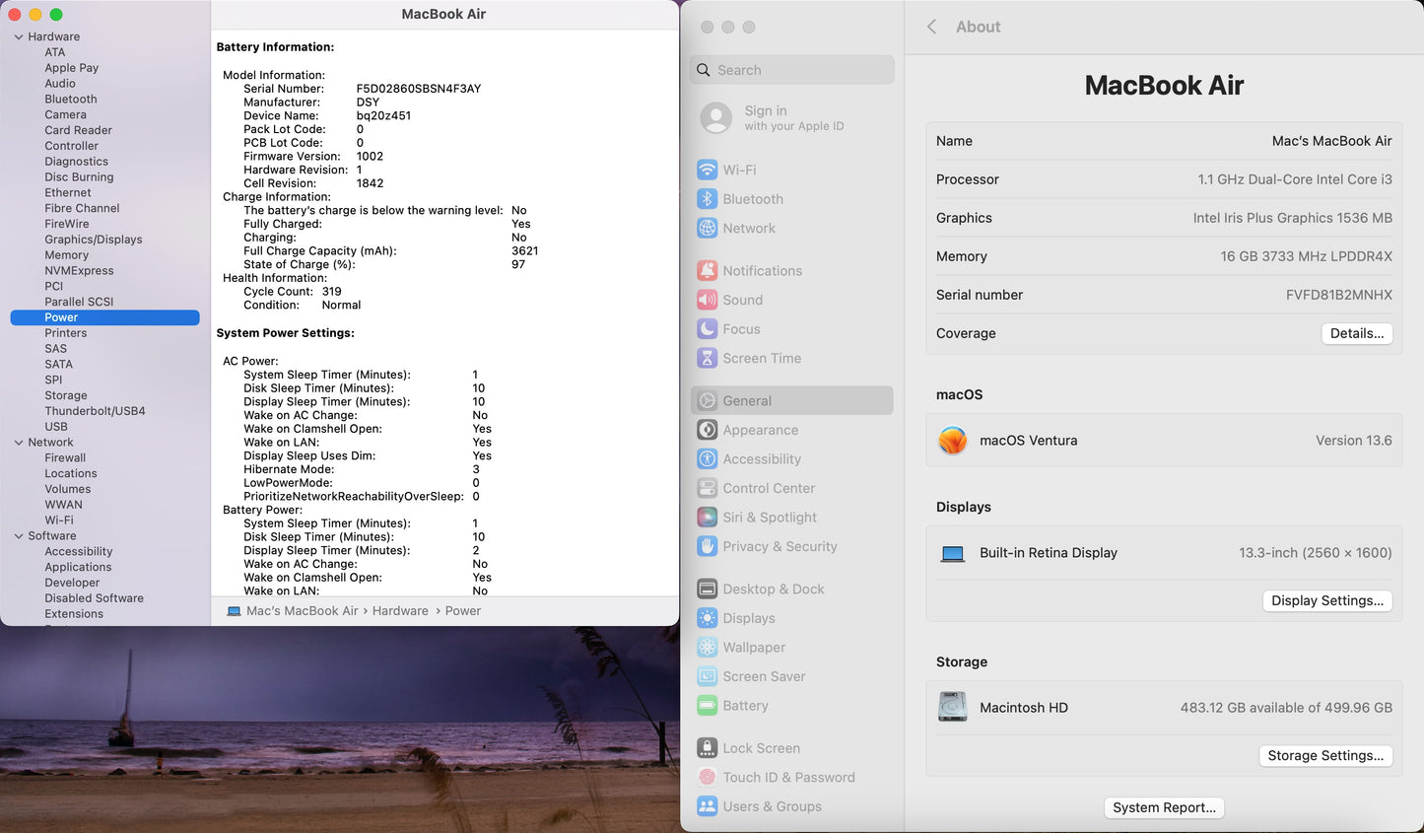Viewport: 1424px width, 833px height.
Task: Select the Focus moon icon
Action: click(x=707, y=329)
